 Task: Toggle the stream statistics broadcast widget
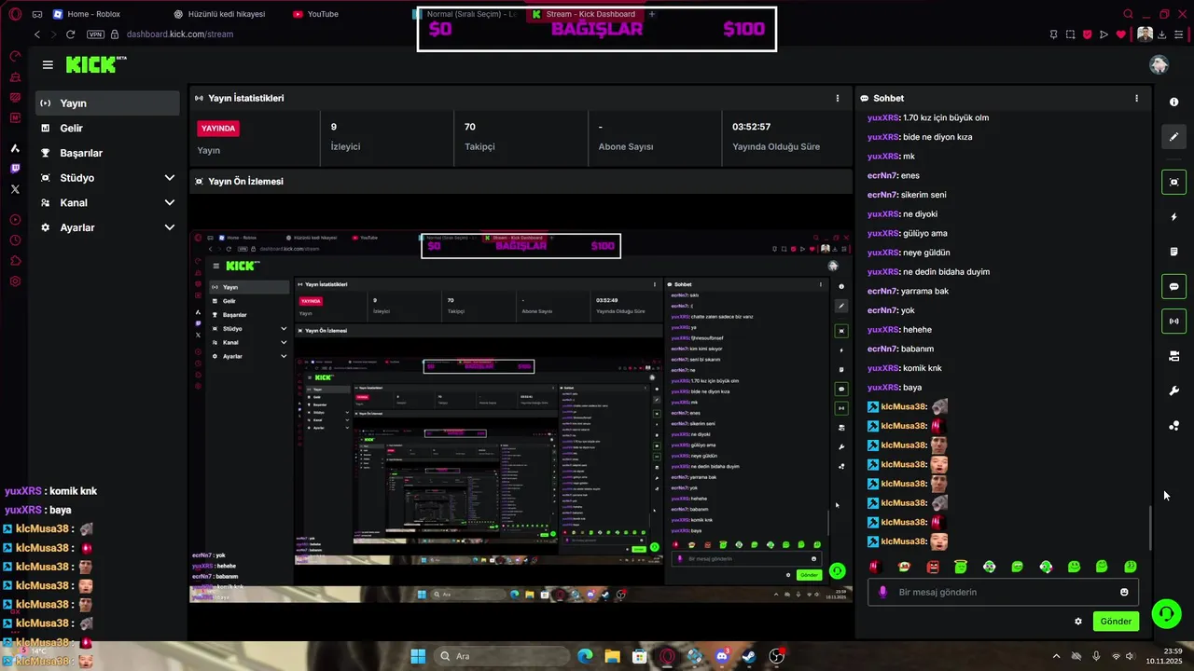(x=1174, y=322)
